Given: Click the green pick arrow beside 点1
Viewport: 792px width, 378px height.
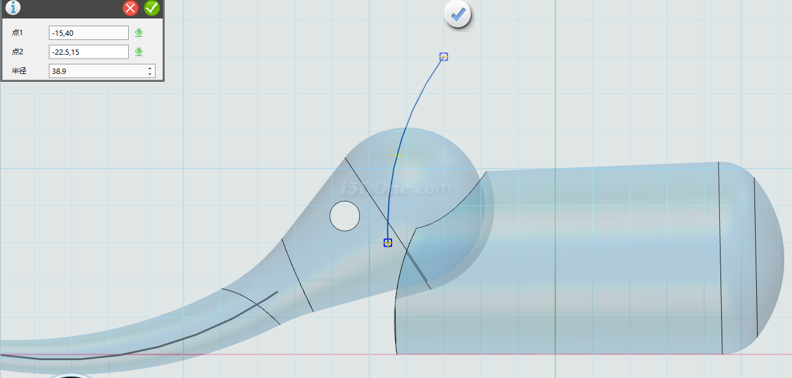Looking at the screenshot, I should coord(139,33).
